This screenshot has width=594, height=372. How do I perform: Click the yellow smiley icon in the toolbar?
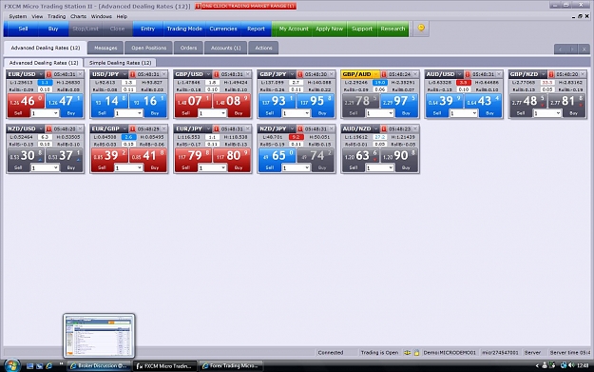pos(421,28)
